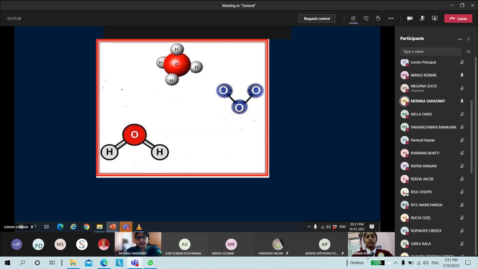Viewport: 478px width, 269px height.
Task: Open Participants panel more options menu
Action: point(460,39)
